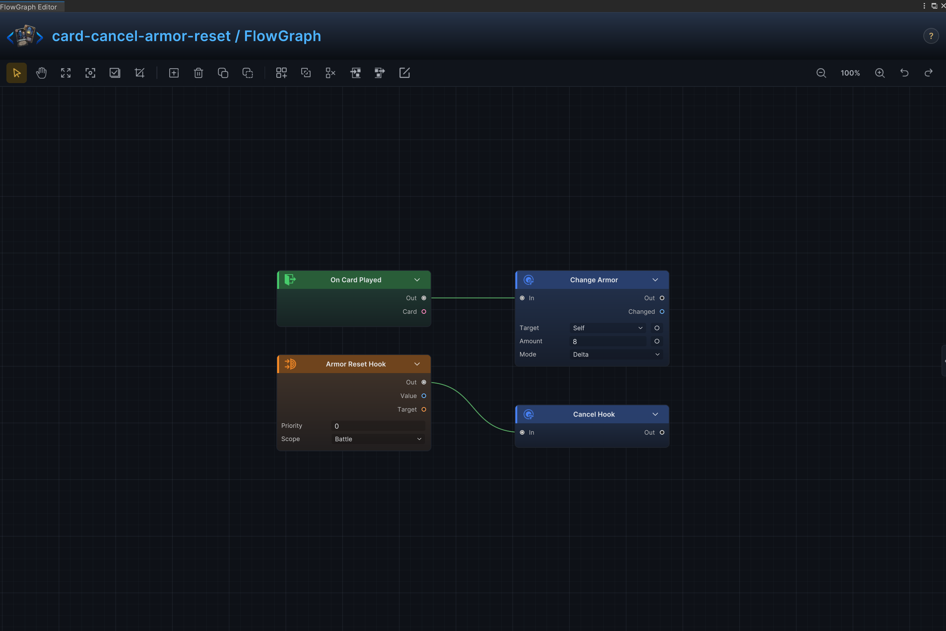Image resolution: width=946 pixels, height=631 pixels.
Task: Click the crop tool icon
Action: 140,73
